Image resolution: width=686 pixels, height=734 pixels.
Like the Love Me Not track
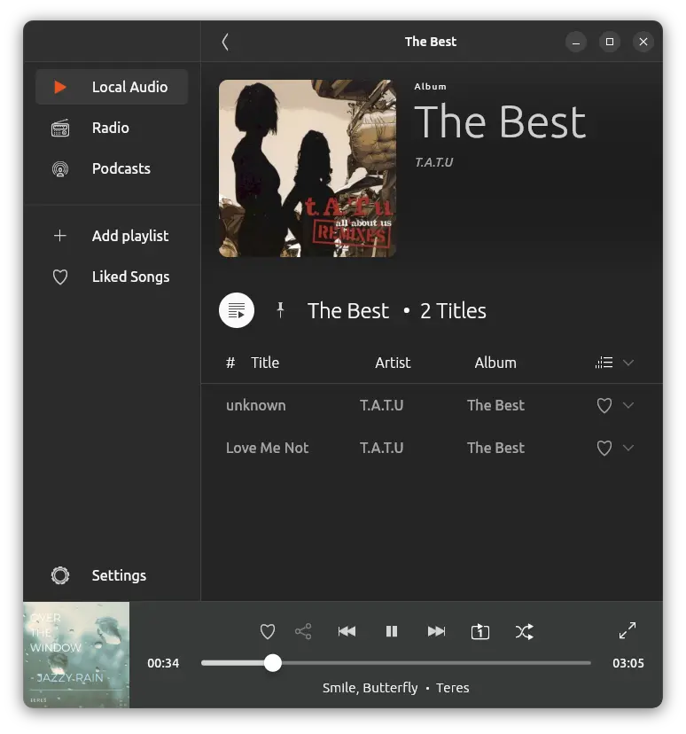[604, 449]
